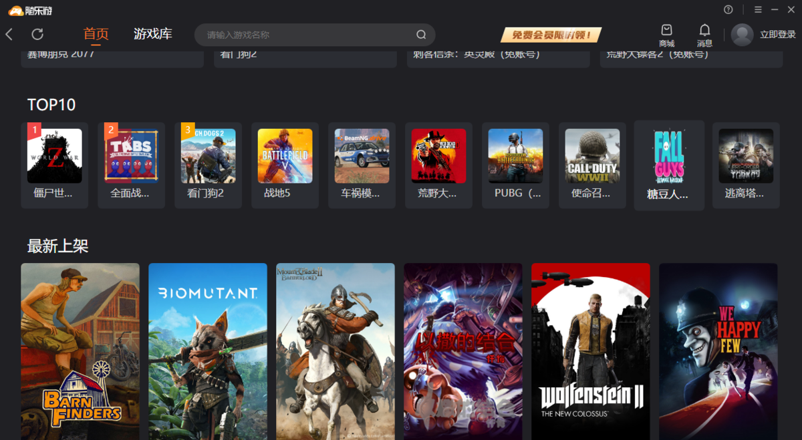Image resolution: width=802 pixels, height=440 pixels.
Task: Open the Battlefield V thumbnail
Action: click(285, 156)
